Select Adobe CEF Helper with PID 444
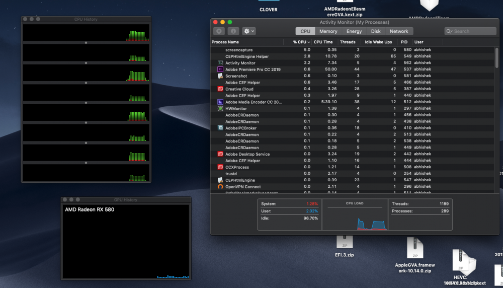The image size is (503, 288). coord(352,161)
